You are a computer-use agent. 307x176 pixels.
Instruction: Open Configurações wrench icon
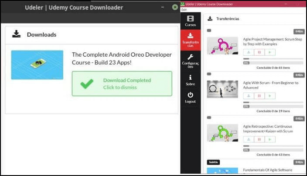(191, 61)
